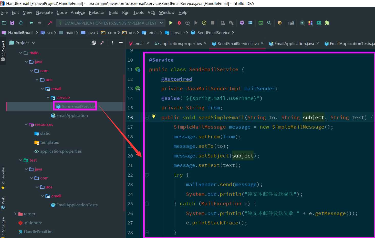Viewport: 375px width, 238px height.
Task: Click the Collapse All icon in Project panel
Action: [102, 43]
